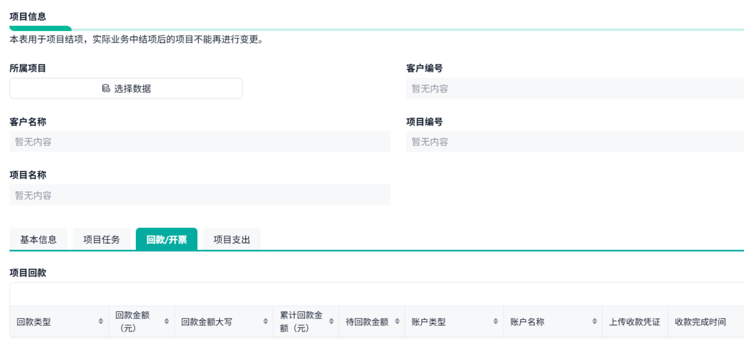Click the 项目编号 input field
The image size is (744, 344).
(575, 142)
